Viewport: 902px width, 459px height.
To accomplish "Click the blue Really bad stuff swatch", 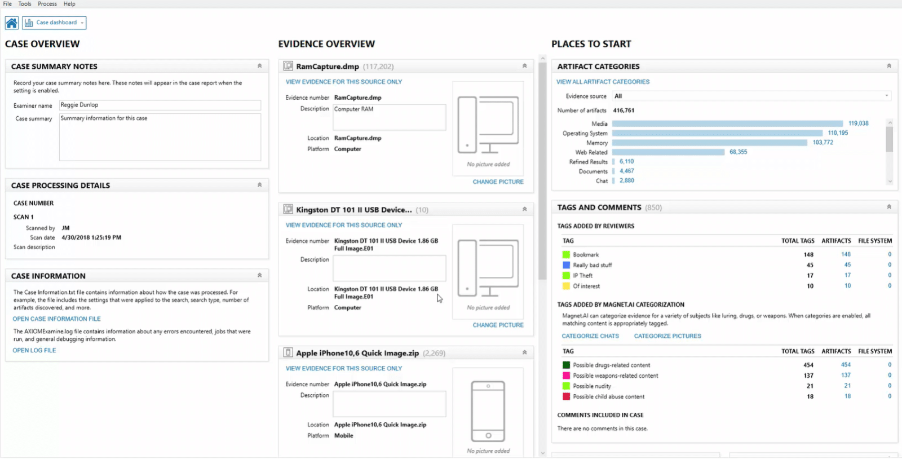I will (x=566, y=265).
